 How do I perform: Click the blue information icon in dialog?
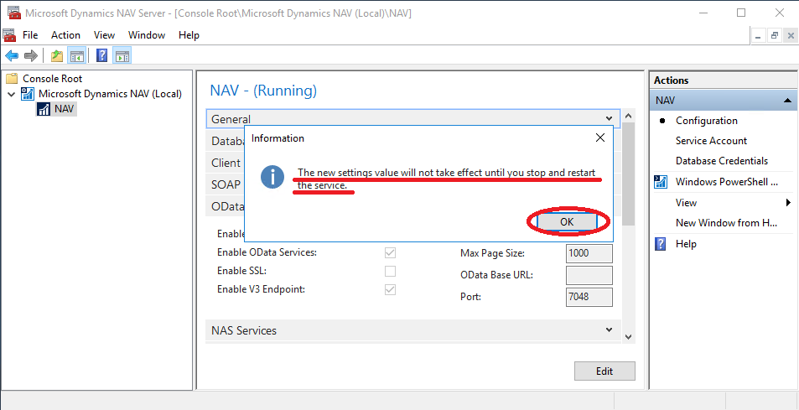pyautogui.click(x=272, y=177)
